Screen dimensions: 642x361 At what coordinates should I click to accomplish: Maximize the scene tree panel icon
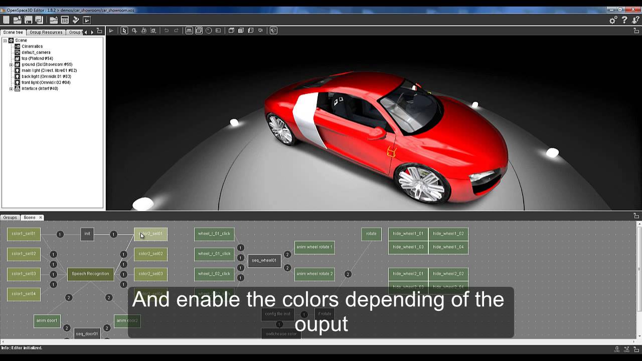point(99,31)
